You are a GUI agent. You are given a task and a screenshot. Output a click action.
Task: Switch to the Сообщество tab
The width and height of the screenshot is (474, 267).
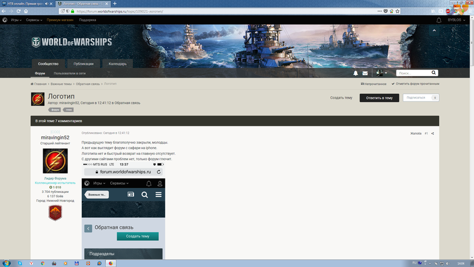(x=48, y=64)
